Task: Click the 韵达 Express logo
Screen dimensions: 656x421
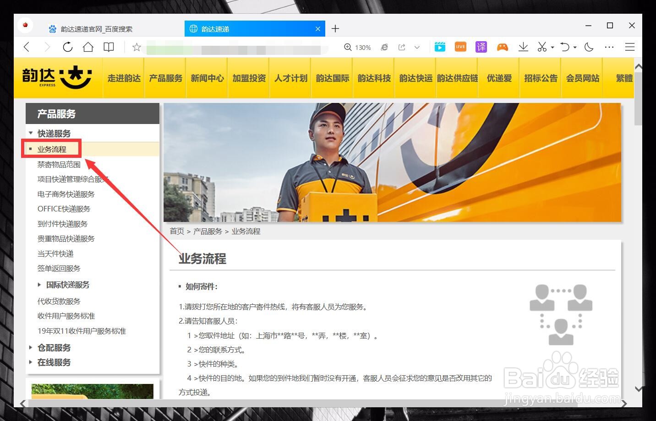Action: (57, 76)
